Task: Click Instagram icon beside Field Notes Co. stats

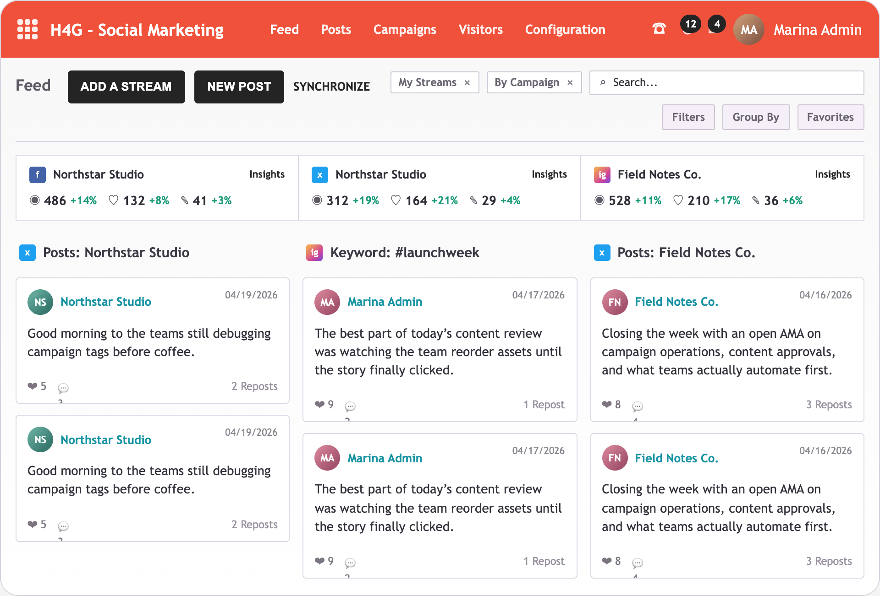Action: 602,174
